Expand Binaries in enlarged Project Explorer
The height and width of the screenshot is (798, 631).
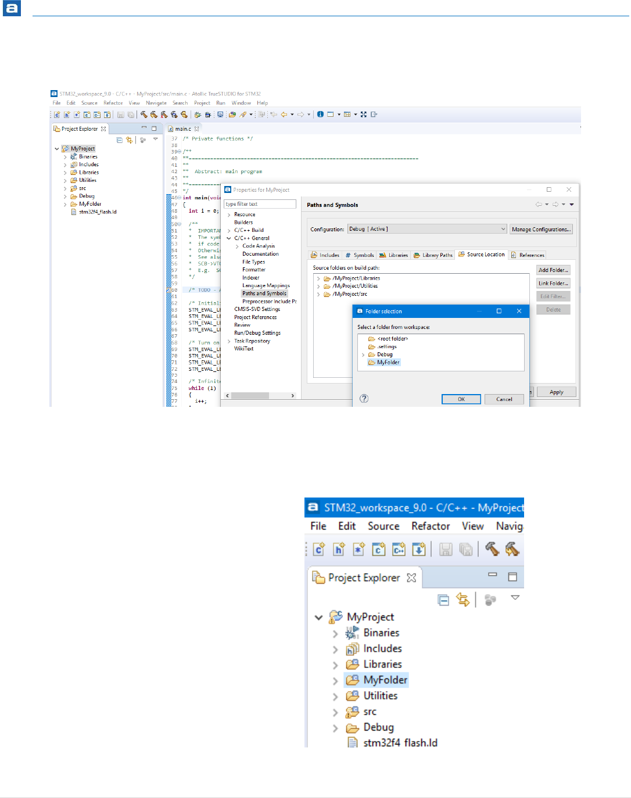coord(335,634)
